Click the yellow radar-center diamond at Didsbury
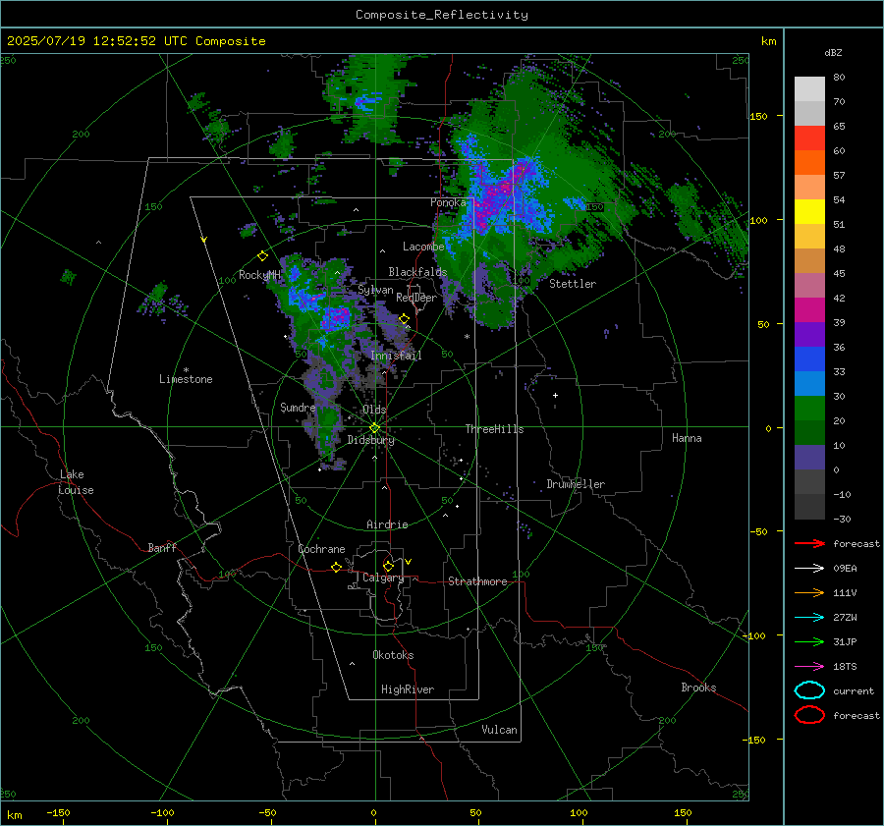 coord(374,428)
